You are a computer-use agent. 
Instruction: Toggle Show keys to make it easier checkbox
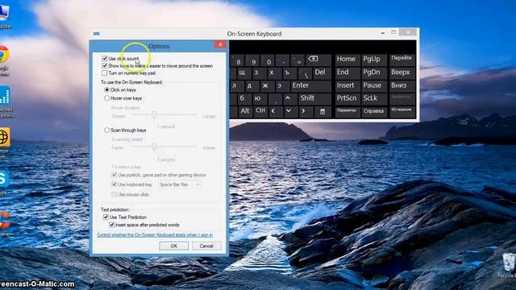105,66
